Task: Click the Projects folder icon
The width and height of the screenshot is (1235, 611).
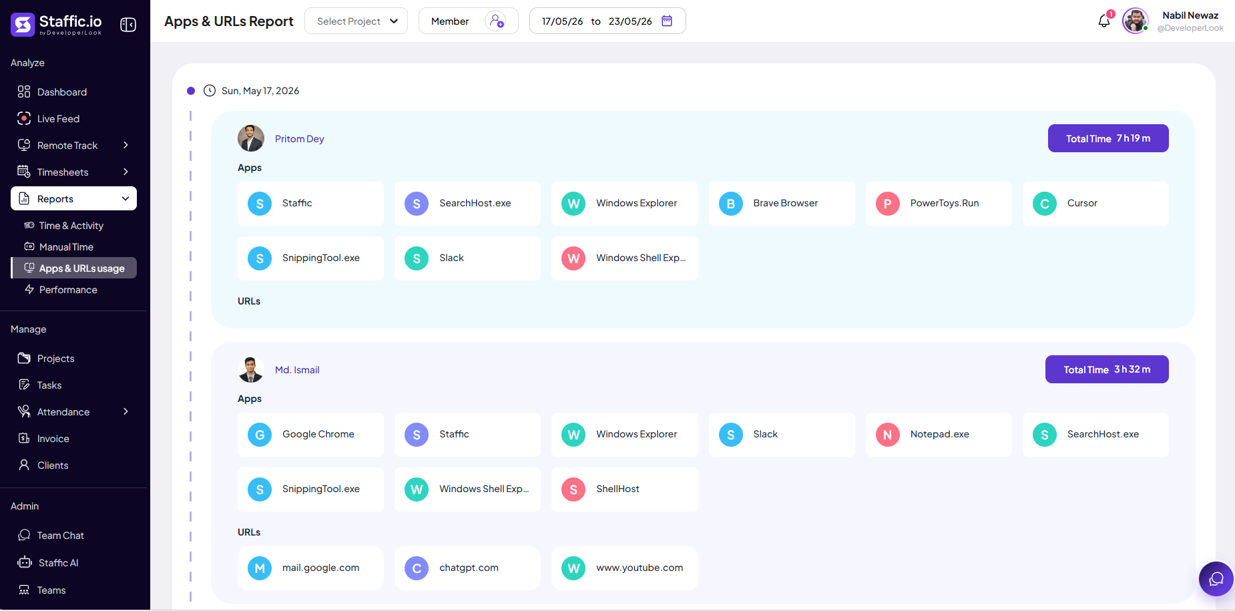Action: point(24,358)
